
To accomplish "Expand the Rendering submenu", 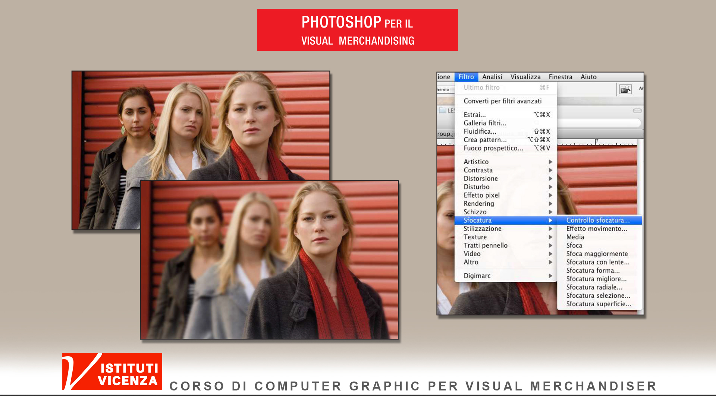I will [x=506, y=204].
